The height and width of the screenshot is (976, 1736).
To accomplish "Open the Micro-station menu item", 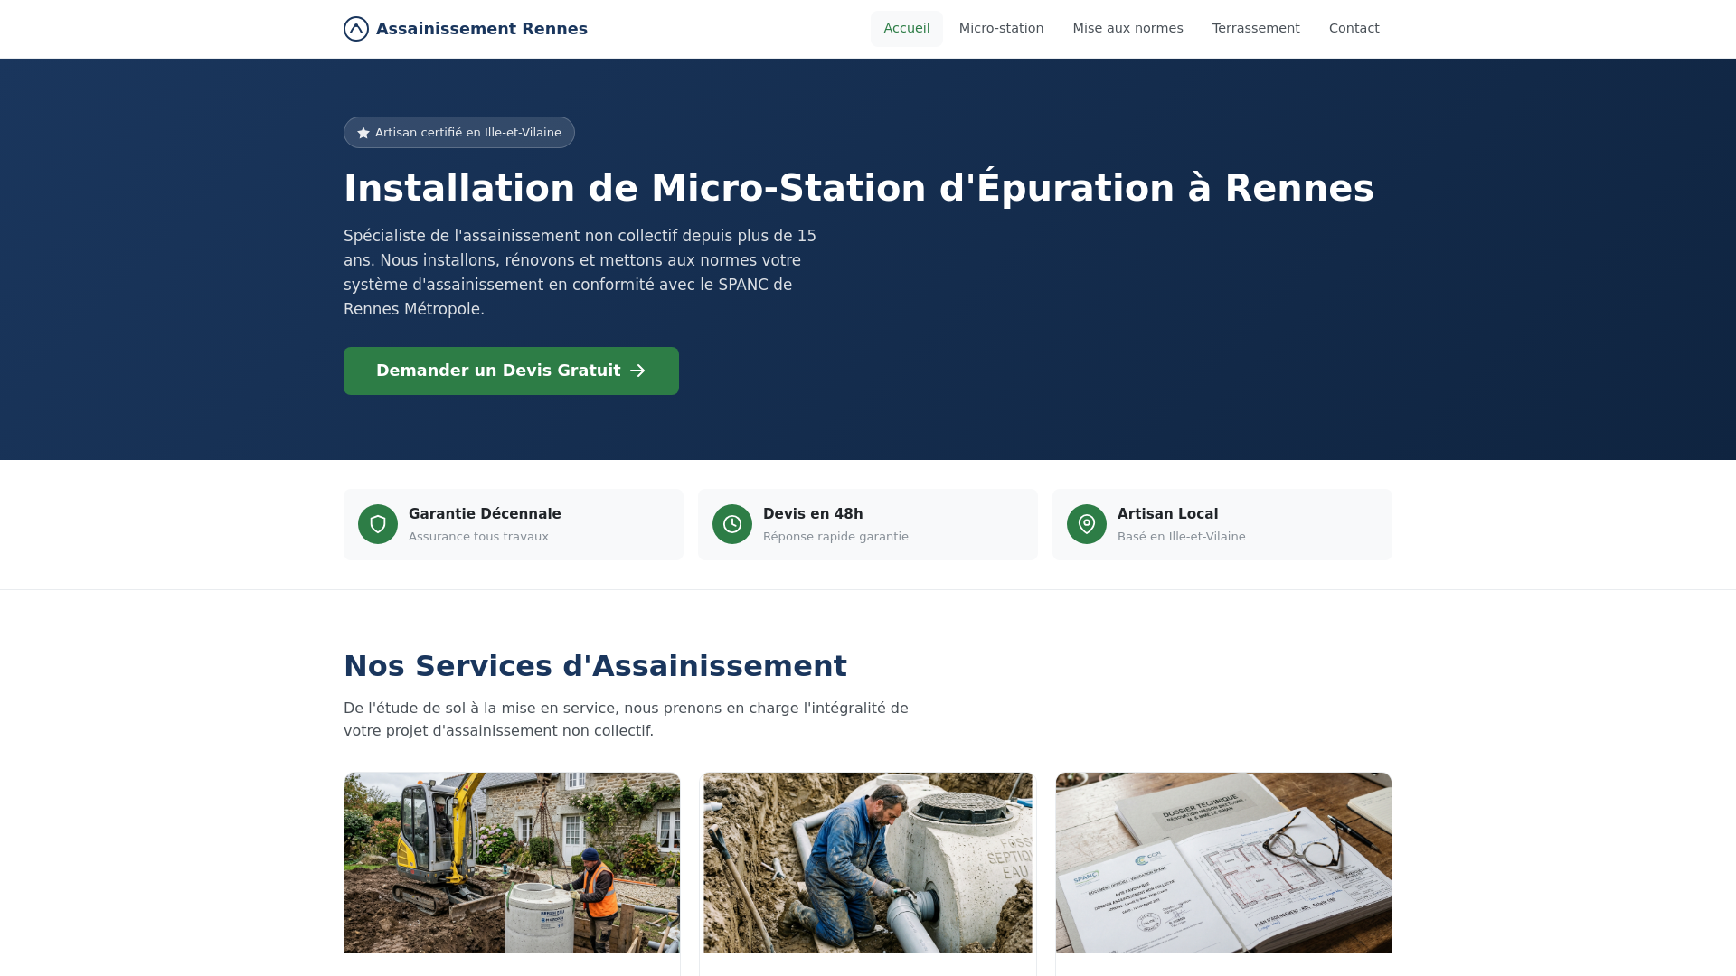I will tap(1001, 29).
